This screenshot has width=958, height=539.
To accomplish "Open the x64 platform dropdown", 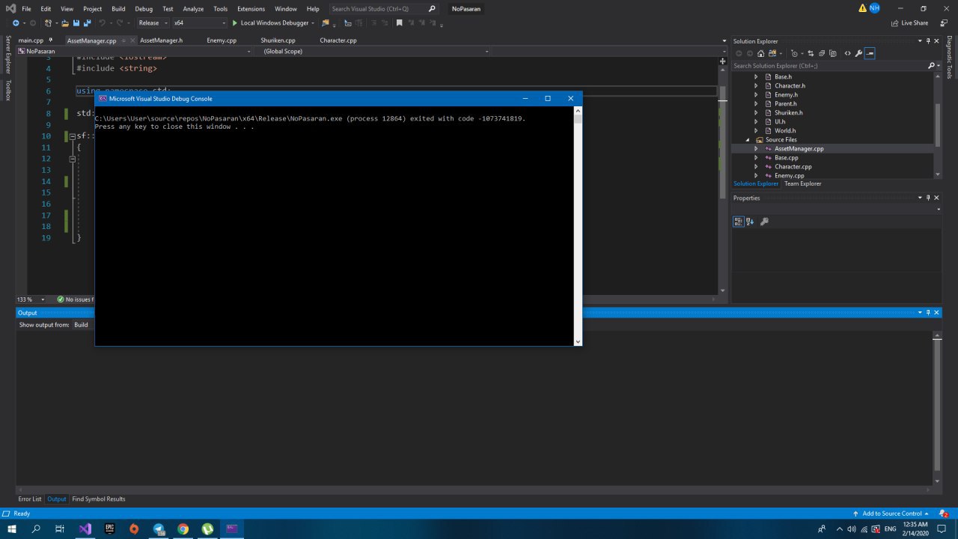I will [199, 23].
